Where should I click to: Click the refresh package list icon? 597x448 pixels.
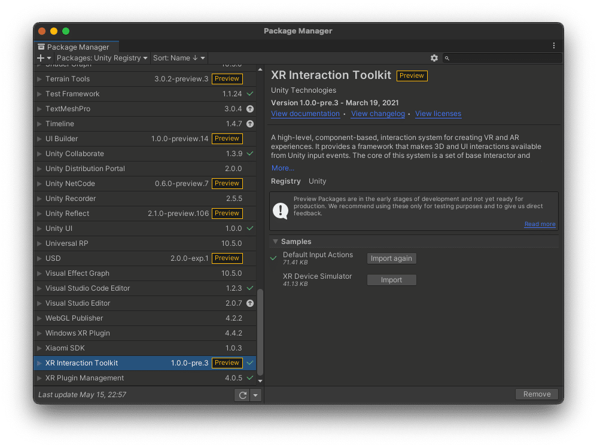point(242,395)
